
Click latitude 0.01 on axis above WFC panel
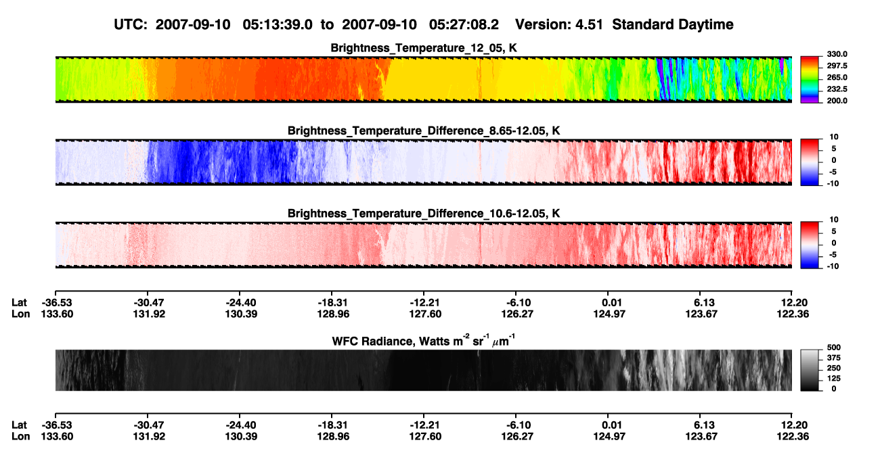click(x=610, y=303)
